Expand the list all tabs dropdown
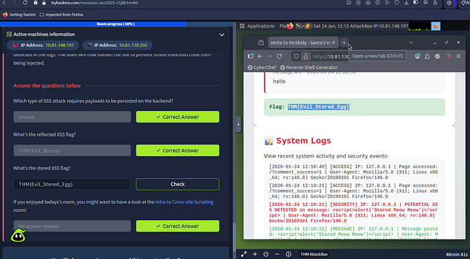The height and width of the screenshot is (259, 470). tap(411, 42)
